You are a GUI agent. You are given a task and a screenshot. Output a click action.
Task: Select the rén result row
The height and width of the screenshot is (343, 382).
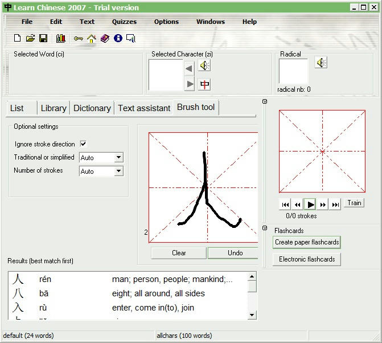(x=129, y=279)
